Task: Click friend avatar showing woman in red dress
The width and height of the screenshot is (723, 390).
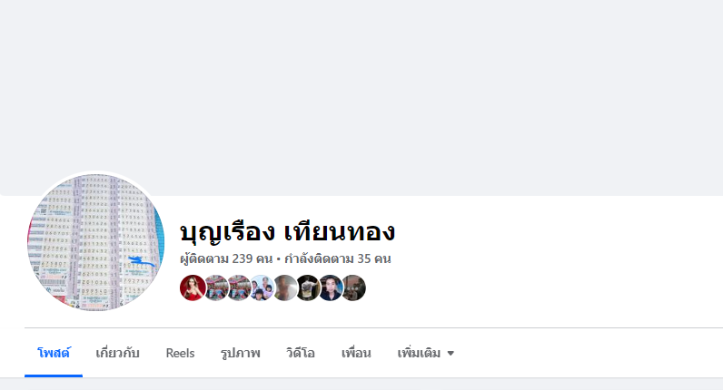Action: (x=193, y=288)
